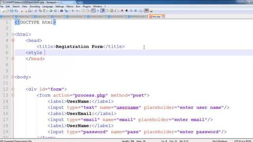Click 'process.php' in the form action
Screen dimensions: 253x142
tap(90, 95)
